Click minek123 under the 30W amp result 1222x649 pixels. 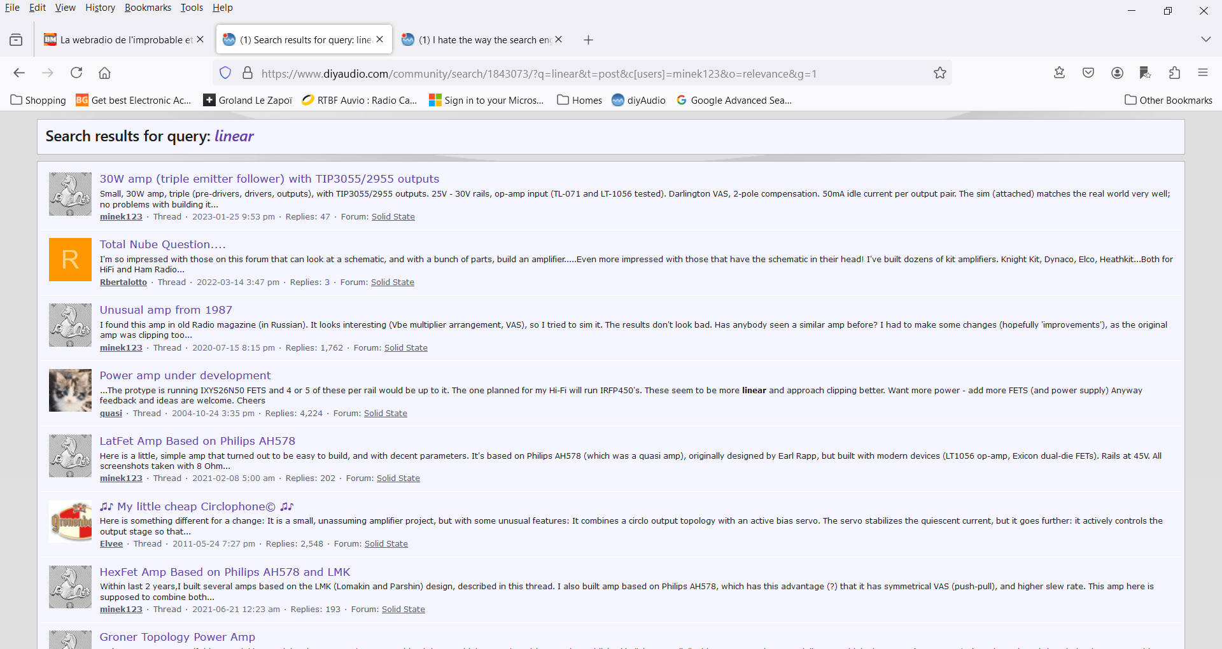[121, 217]
